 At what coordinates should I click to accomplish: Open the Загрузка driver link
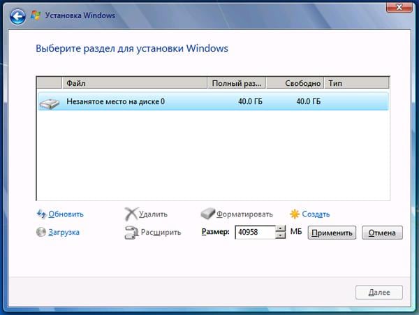(x=64, y=232)
